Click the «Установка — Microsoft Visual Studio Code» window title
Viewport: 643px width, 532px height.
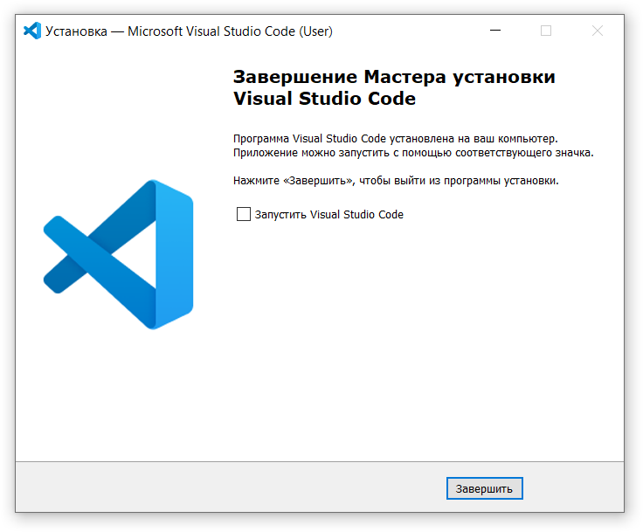[x=170, y=31]
